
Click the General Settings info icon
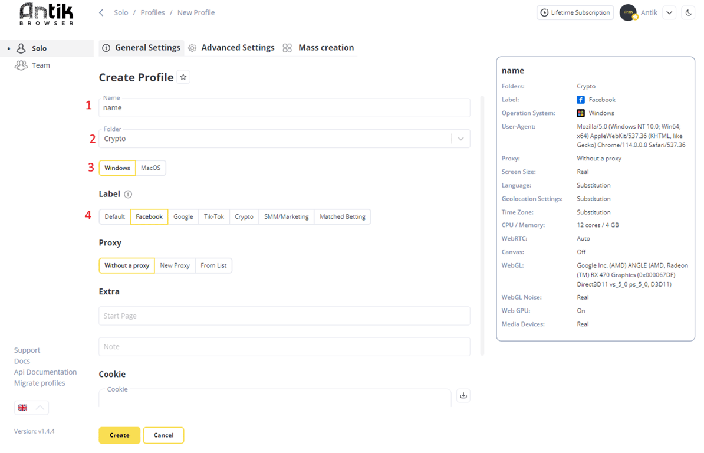tap(106, 48)
